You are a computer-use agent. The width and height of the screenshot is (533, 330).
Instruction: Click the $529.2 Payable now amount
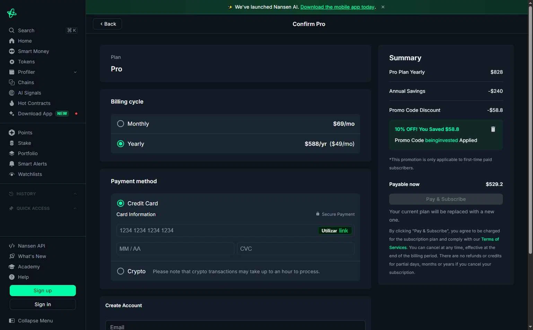[494, 184]
